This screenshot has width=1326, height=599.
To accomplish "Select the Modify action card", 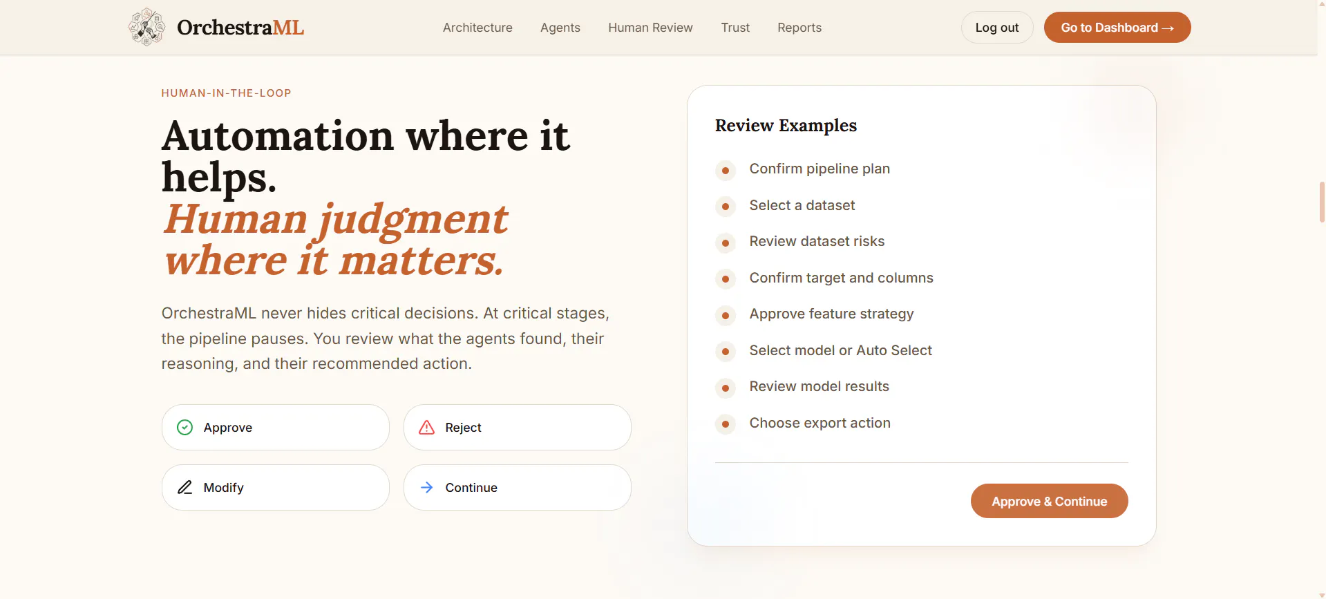I will point(276,488).
